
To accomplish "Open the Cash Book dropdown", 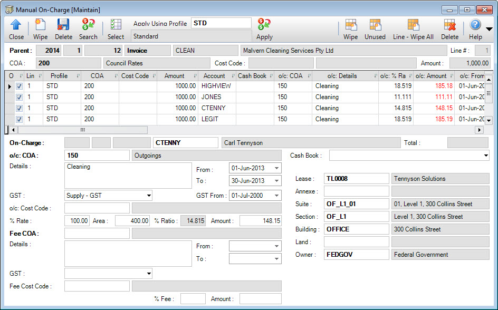I will 486,156.
